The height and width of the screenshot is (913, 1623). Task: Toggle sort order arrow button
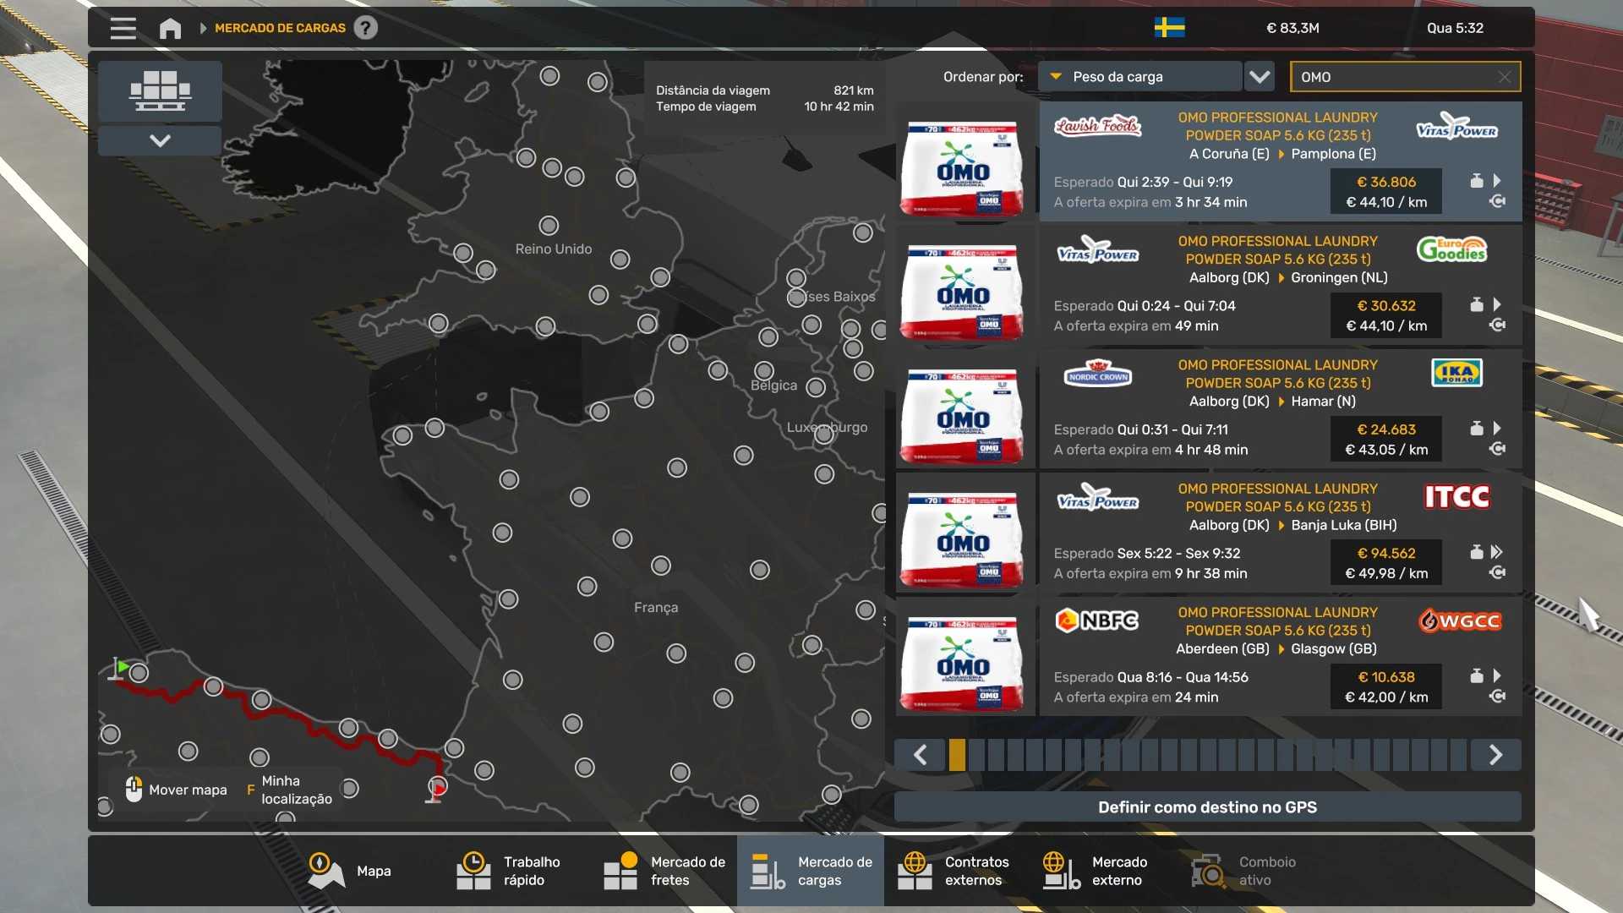[x=1260, y=77]
